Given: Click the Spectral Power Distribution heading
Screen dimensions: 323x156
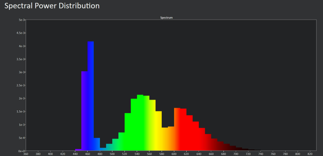Looking at the screenshot, I should (x=52, y=6).
